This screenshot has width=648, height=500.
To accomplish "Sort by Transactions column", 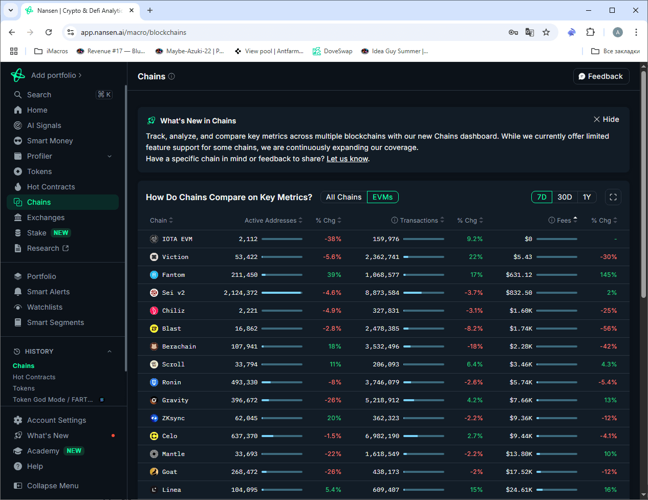I will click(422, 221).
